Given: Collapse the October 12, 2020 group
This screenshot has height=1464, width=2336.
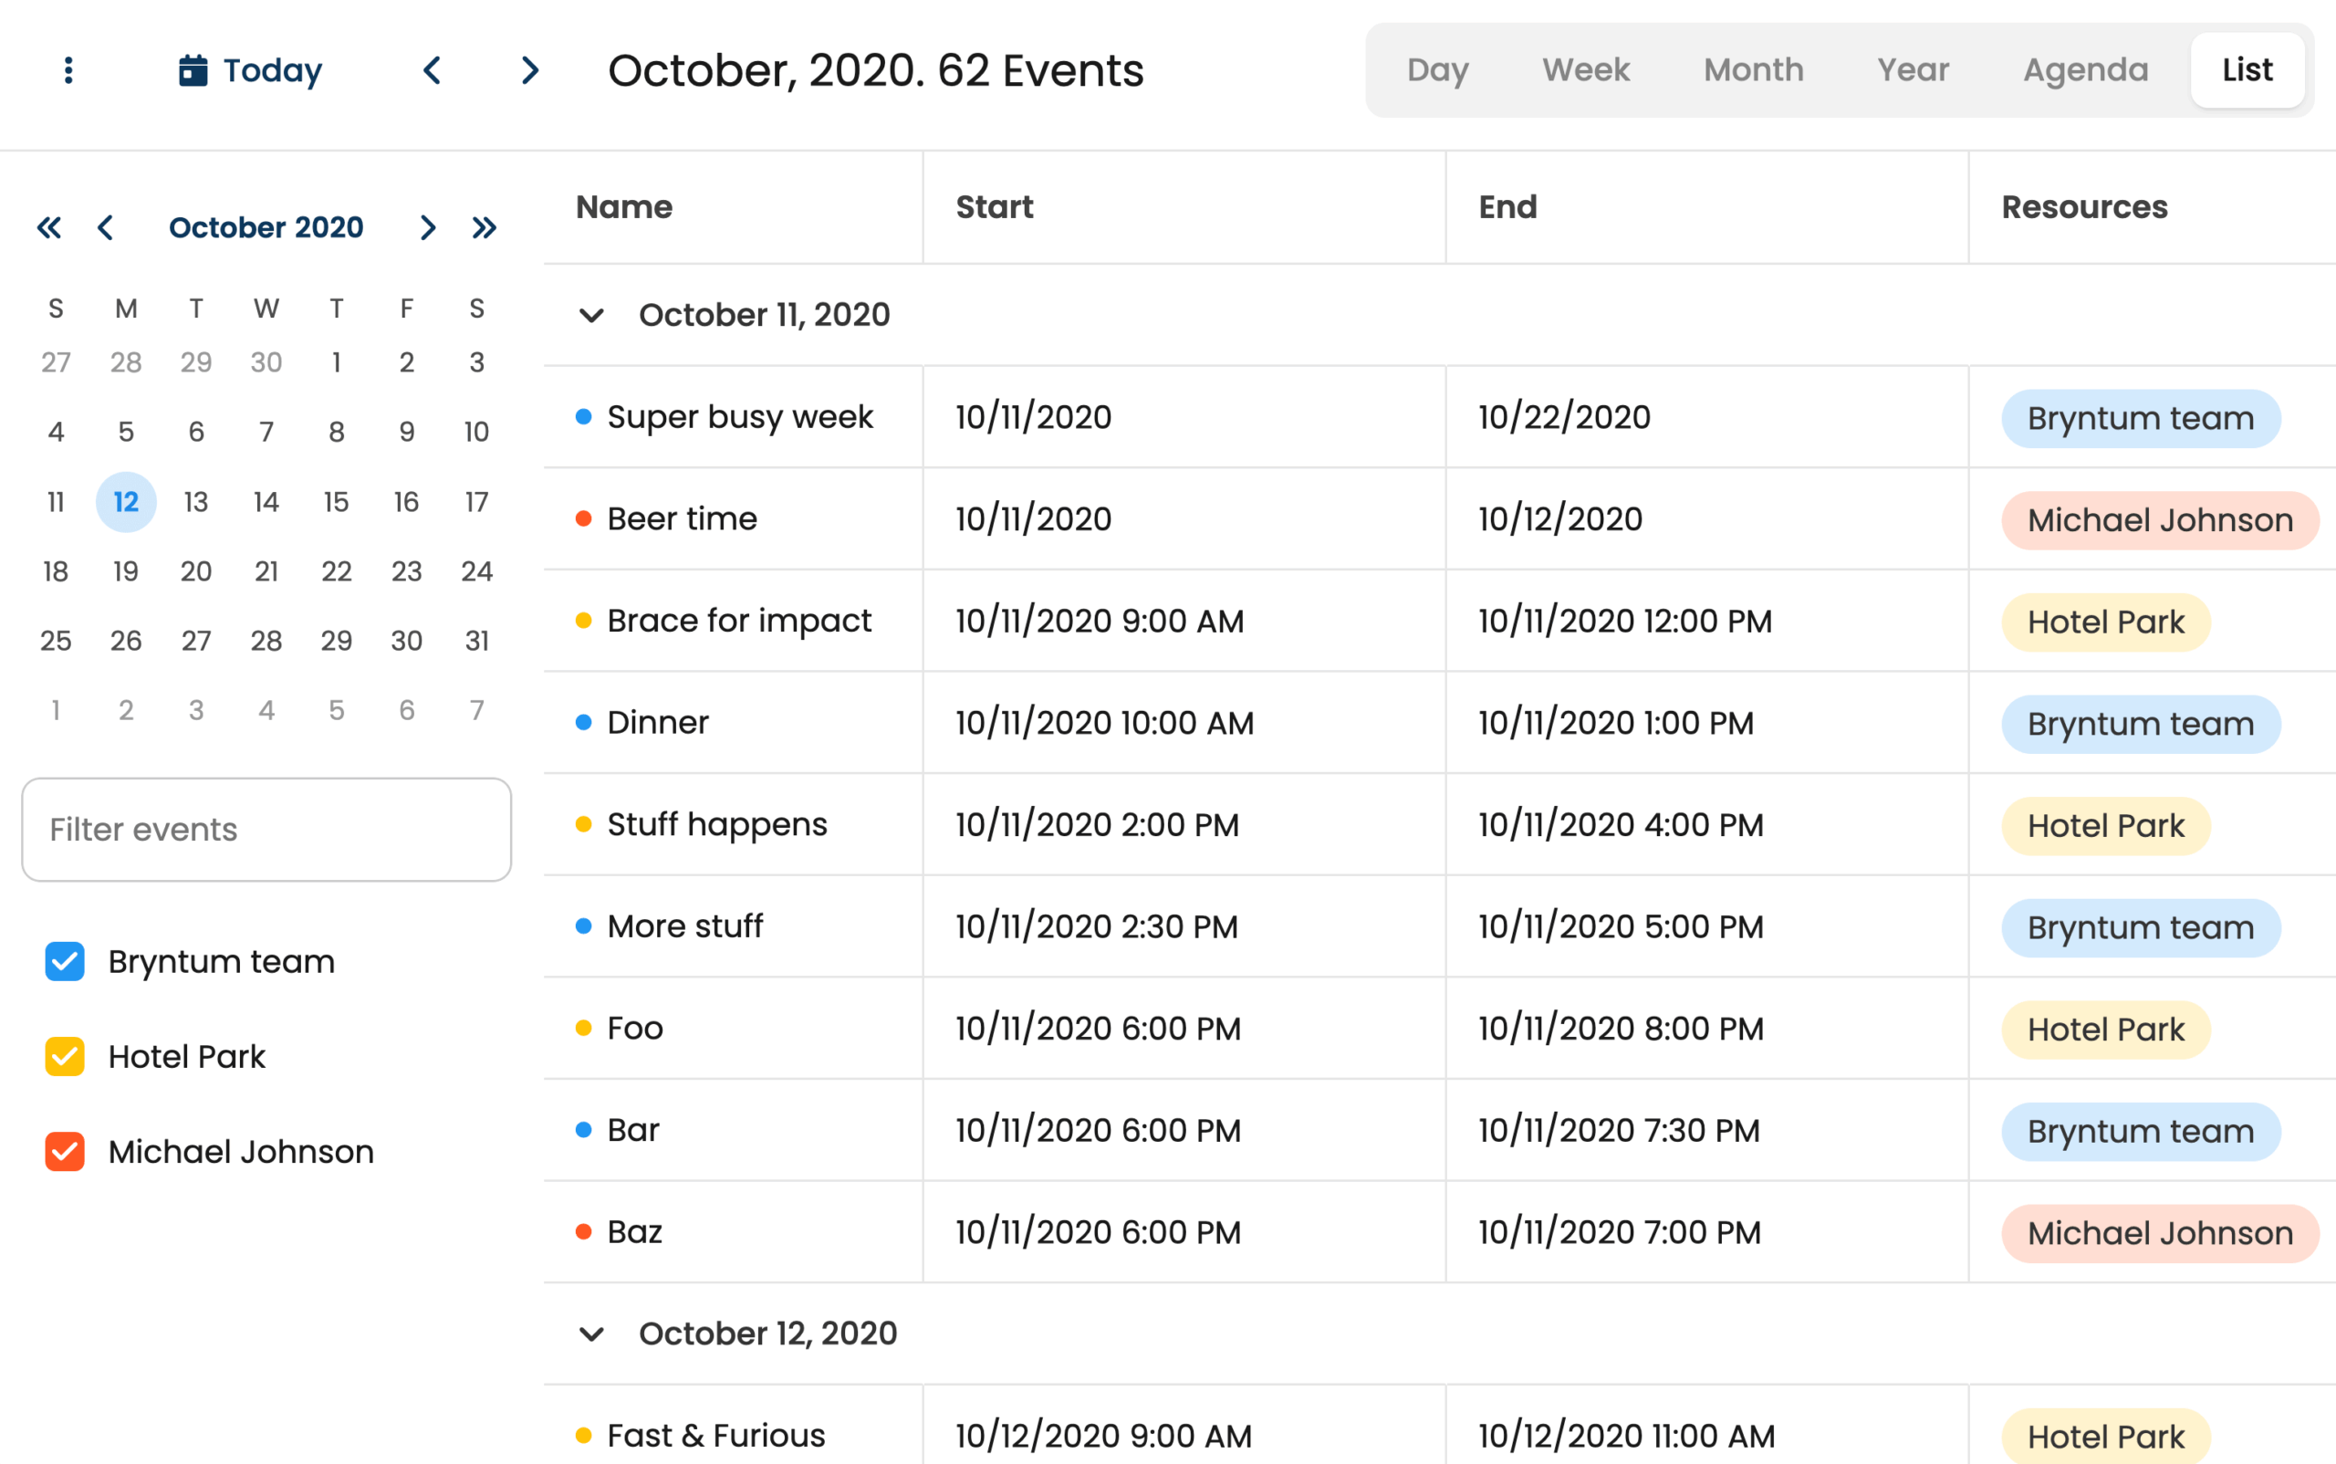Looking at the screenshot, I should pos(591,1334).
